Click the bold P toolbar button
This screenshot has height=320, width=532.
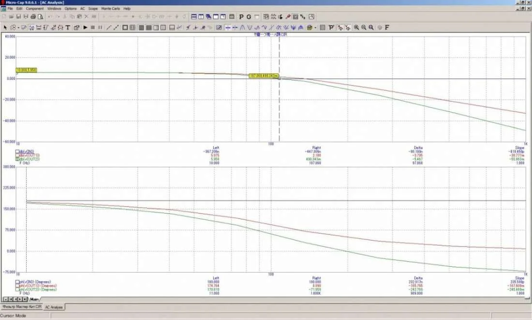[241, 16]
